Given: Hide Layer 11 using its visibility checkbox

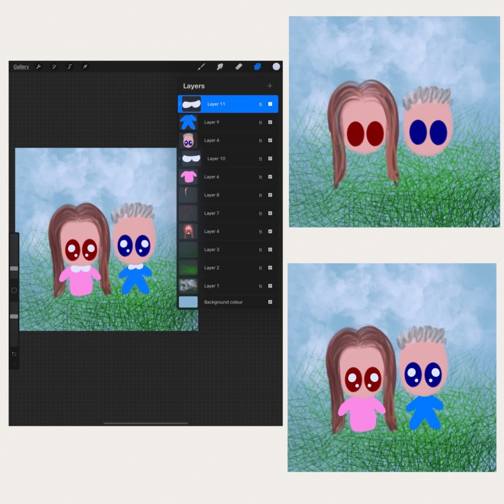Looking at the screenshot, I should [270, 104].
